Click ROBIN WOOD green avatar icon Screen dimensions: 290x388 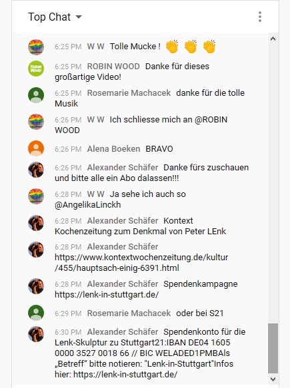coord(36,69)
